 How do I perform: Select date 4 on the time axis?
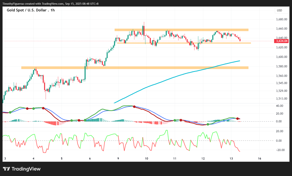(34, 159)
